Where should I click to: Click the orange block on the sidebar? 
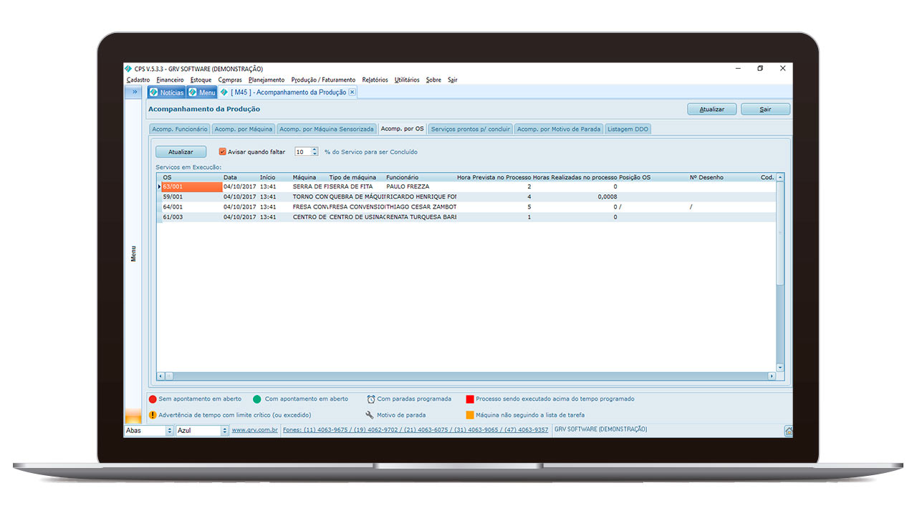[133, 416]
